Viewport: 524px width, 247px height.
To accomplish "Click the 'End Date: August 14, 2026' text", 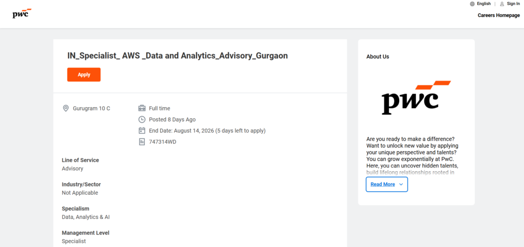I will [x=182, y=131].
